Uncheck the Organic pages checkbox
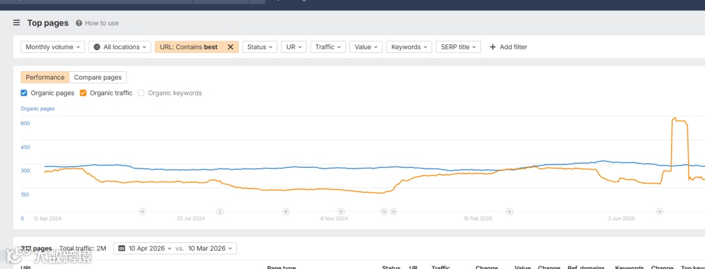Viewport: 705px width, 269px height. [24, 93]
